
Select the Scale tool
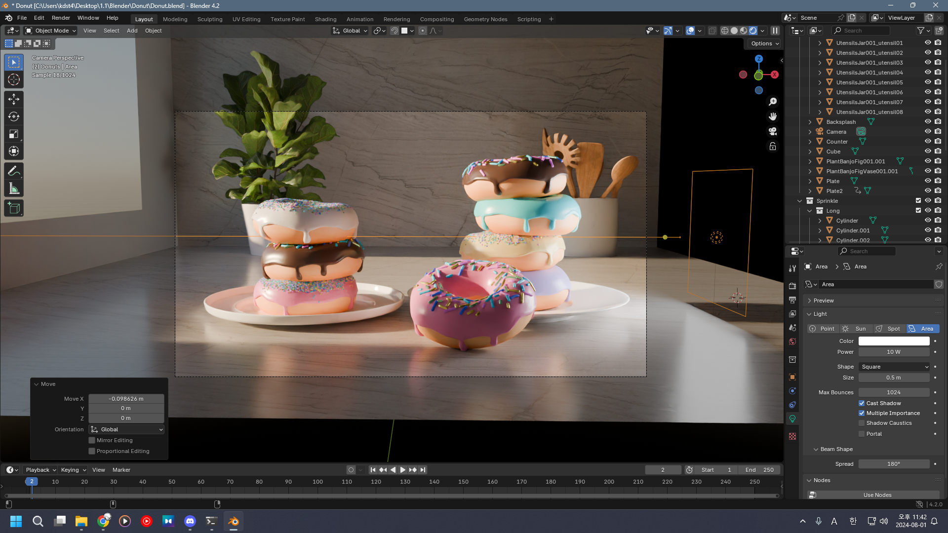coord(14,134)
